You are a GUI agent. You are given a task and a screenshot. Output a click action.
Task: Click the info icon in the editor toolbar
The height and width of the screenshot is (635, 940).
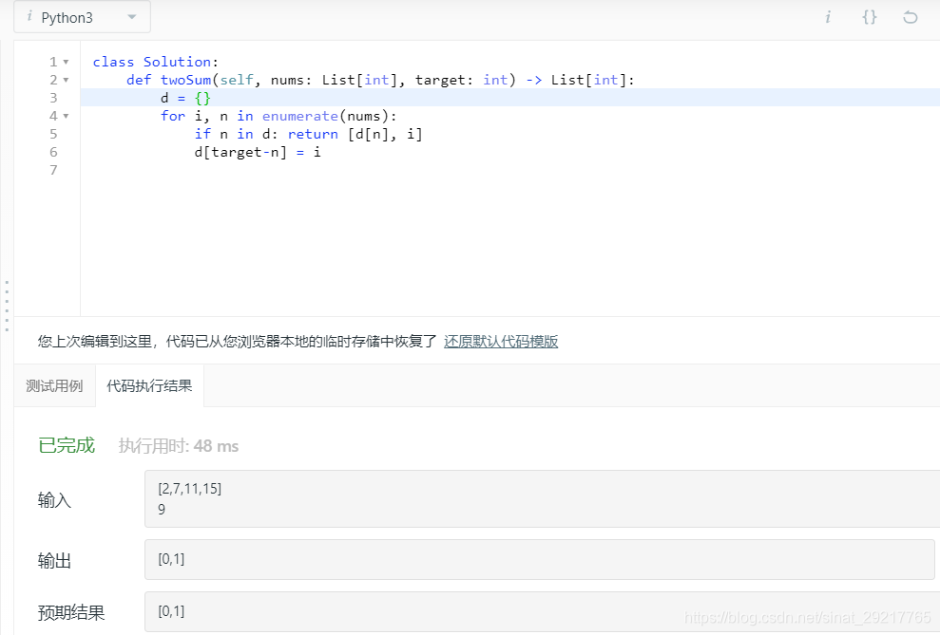coord(827,16)
